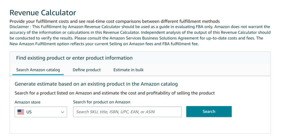284x140 pixels.
Task: Click the US flag icon
Action: [x=21, y=112]
